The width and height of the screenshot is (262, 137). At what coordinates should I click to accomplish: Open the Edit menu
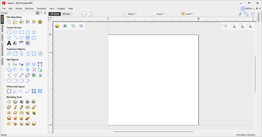(11, 8)
